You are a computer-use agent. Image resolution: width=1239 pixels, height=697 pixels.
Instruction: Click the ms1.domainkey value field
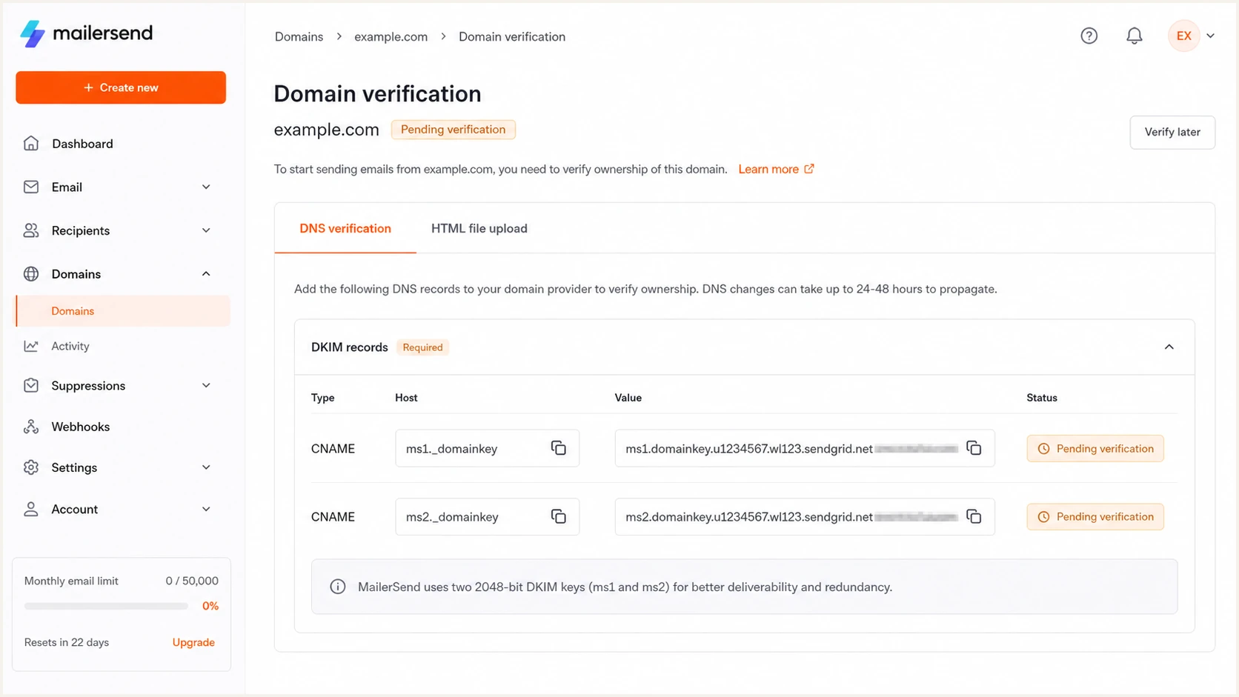[804, 448]
